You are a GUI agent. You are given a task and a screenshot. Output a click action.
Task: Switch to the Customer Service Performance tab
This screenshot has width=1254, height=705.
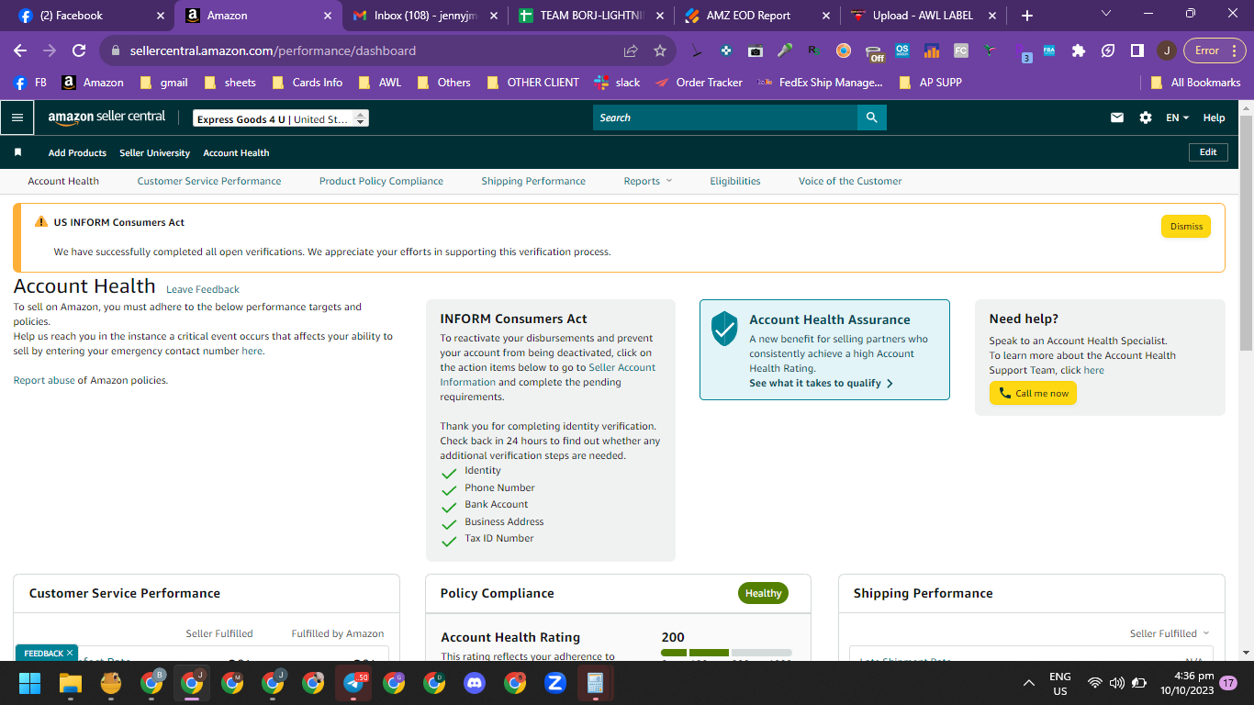209,181
